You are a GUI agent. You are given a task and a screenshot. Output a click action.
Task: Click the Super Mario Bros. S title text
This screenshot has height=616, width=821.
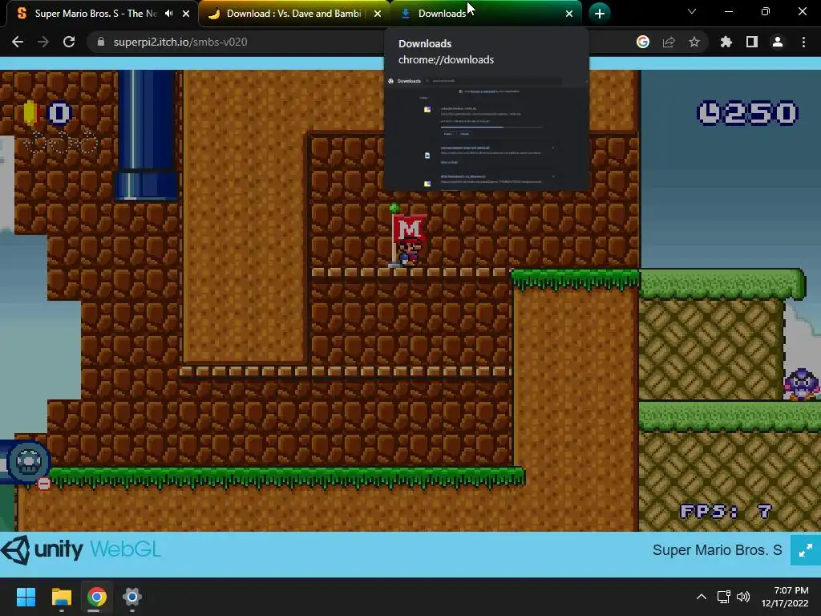(717, 550)
